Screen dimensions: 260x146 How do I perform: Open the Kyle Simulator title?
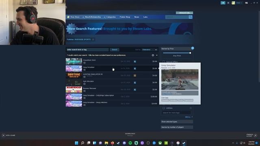[x=89, y=81]
